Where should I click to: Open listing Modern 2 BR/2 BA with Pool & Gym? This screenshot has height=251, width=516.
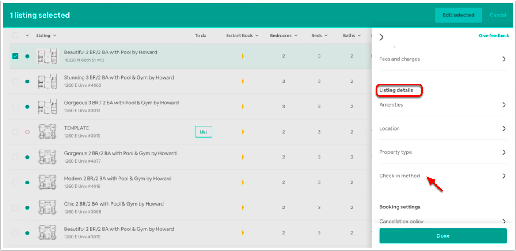tap(117, 179)
